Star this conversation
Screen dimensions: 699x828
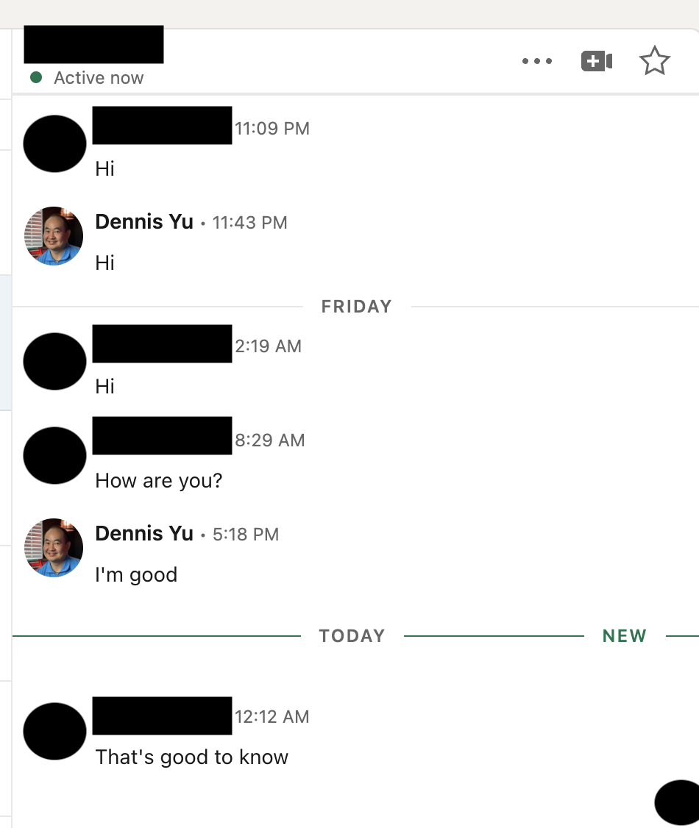(655, 61)
